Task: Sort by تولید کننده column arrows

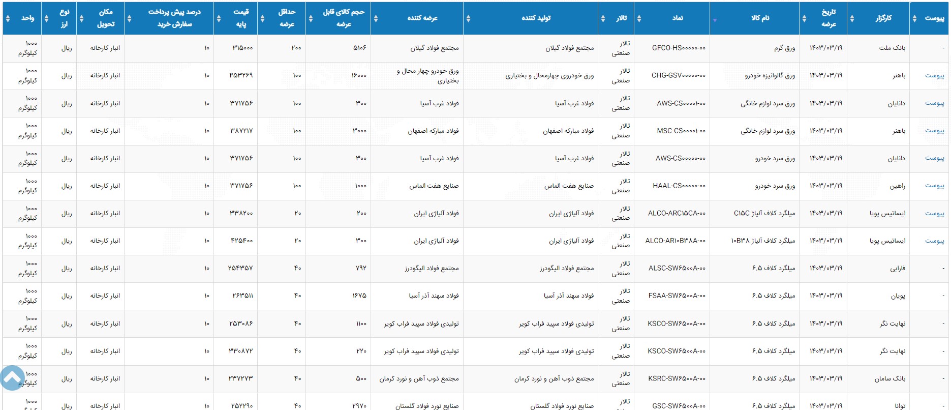Action: (468, 18)
